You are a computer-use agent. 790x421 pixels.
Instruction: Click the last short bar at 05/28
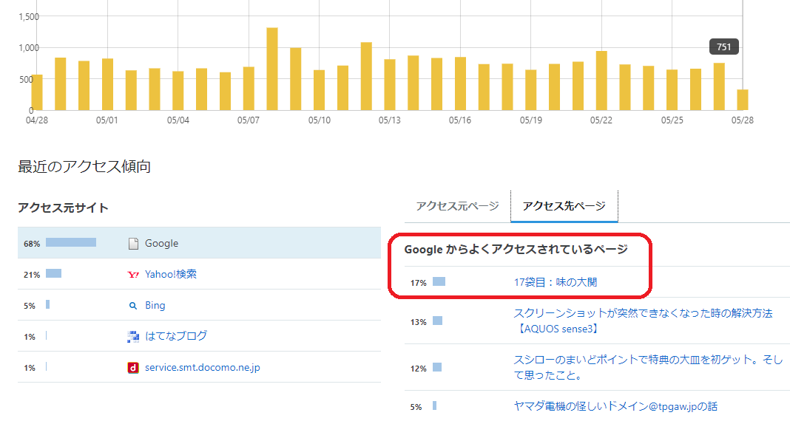(743, 100)
